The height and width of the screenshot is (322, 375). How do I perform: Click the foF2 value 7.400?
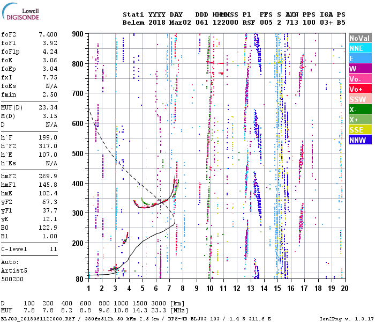pos(48,34)
